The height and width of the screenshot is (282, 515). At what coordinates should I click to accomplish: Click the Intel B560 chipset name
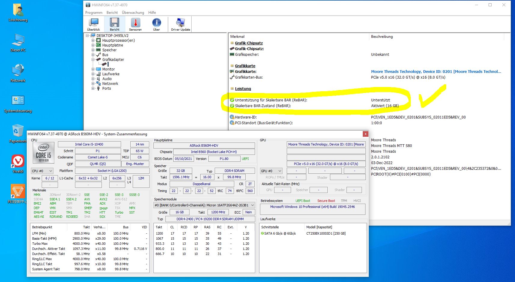(x=214, y=152)
